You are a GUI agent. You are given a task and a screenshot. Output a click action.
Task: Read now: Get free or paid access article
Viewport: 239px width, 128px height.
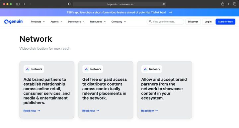pyautogui.click(x=90, y=111)
